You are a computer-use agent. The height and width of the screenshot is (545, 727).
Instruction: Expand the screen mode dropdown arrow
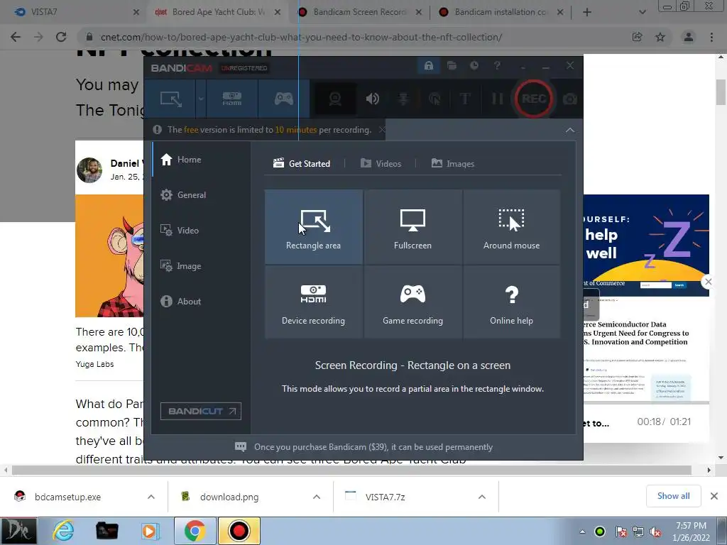(201, 99)
